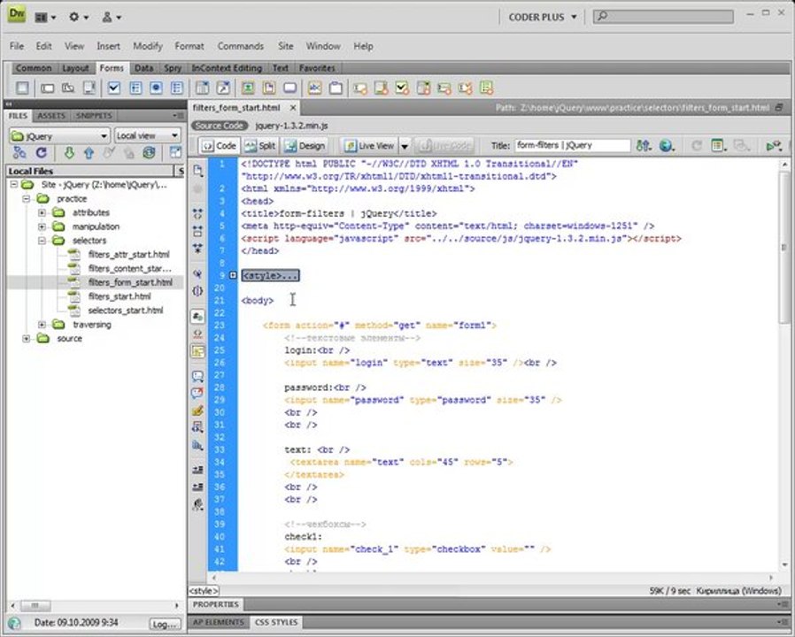Expand the collapsed style block on line 9

[233, 275]
